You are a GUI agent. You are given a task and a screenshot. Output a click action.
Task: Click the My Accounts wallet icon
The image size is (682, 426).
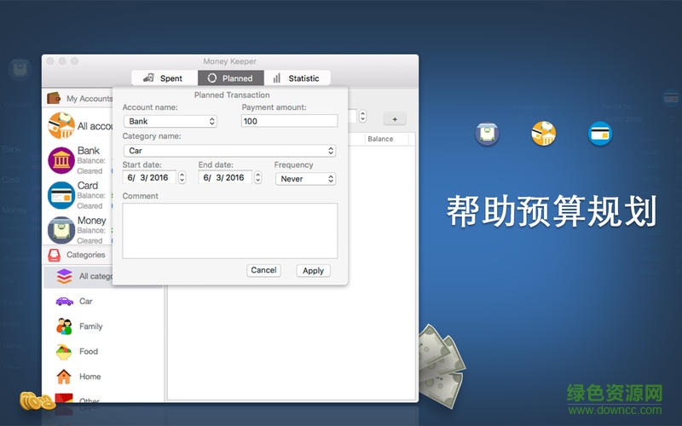tap(54, 98)
